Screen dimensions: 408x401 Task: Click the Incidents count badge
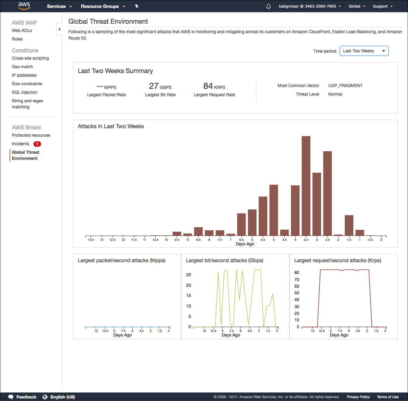click(x=37, y=144)
